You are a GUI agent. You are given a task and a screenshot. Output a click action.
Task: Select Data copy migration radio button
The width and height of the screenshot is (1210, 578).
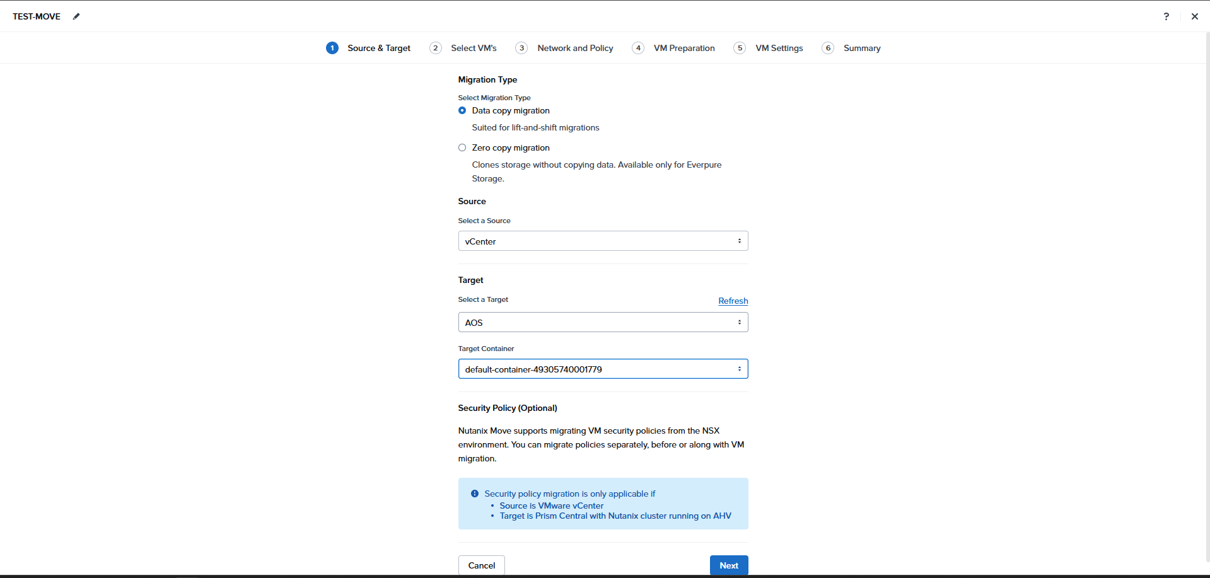pos(462,110)
